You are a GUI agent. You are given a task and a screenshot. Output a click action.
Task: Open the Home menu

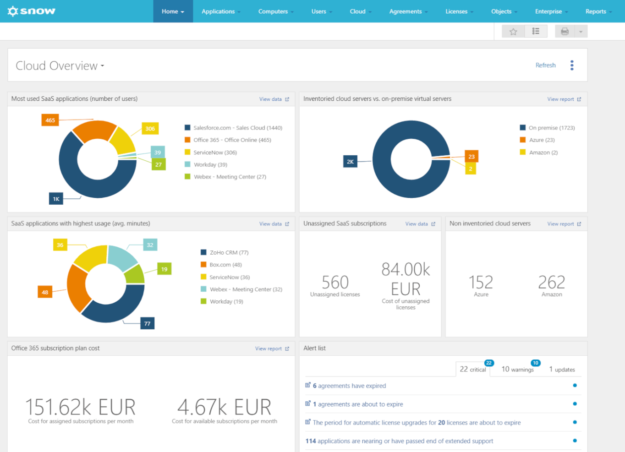coord(173,11)
